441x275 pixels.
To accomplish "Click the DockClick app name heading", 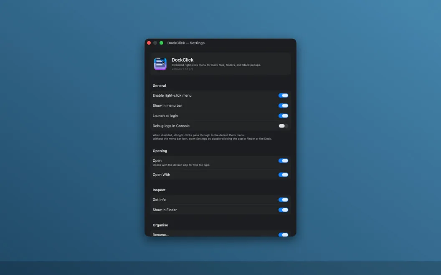I will point(182,60).
